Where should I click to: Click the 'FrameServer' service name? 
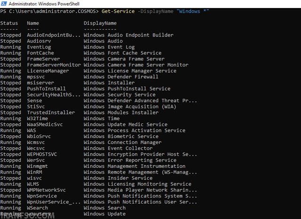click(x=44, y=59)
